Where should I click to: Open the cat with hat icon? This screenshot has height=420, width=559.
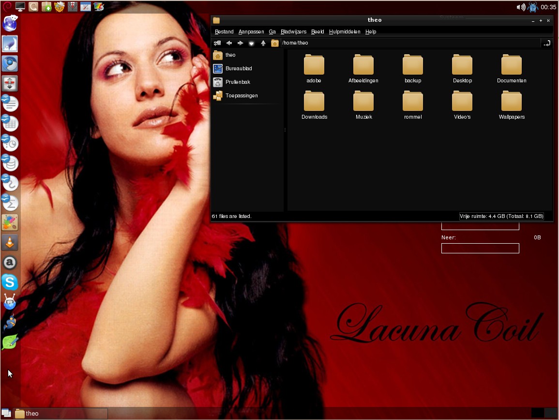coord(59,6)
